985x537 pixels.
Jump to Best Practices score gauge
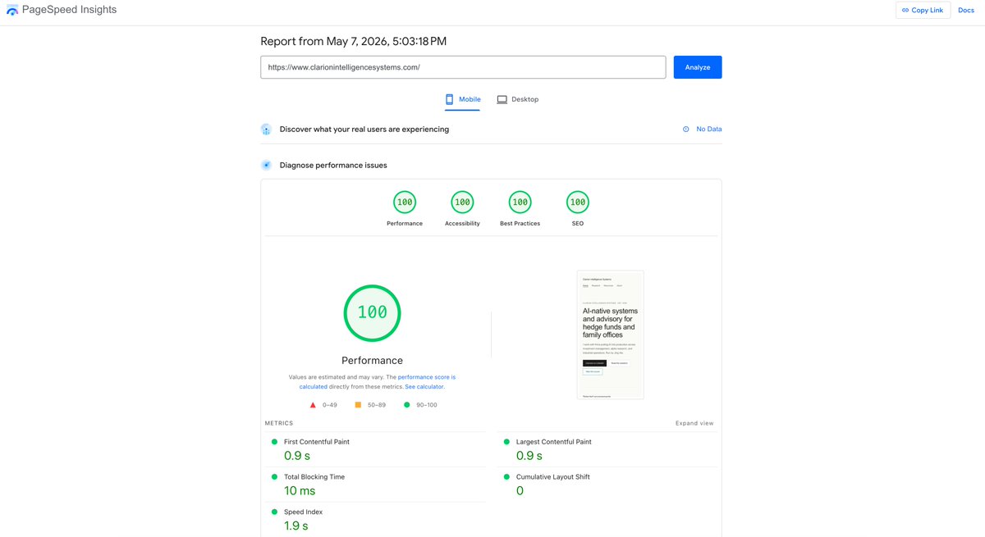pos(520,202)
